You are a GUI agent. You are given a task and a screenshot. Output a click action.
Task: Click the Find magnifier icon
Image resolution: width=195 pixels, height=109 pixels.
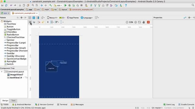click(33, 5)
